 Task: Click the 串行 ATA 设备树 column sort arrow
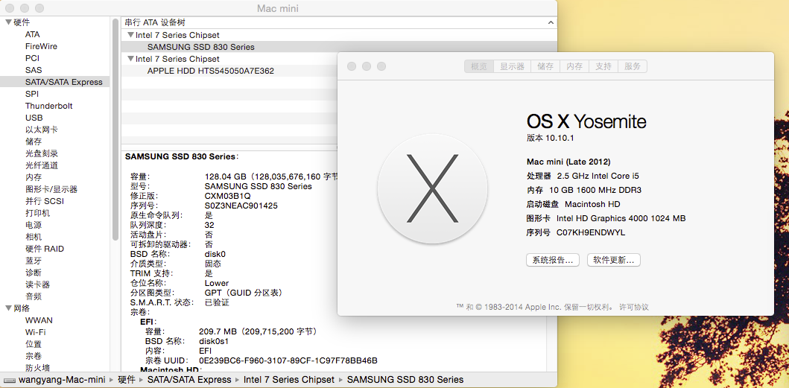click(551, 22)
